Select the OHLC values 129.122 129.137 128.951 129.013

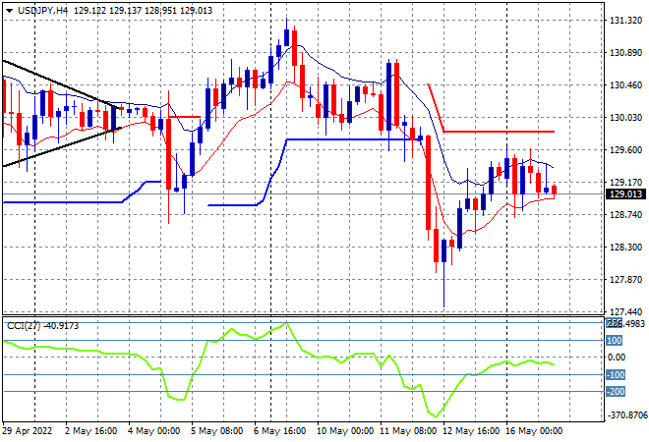pos(144,11)
